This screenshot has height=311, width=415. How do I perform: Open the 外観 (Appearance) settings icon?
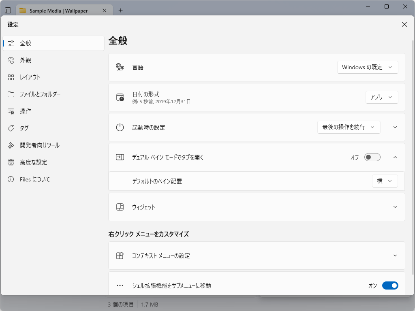(x=11, y=60)
